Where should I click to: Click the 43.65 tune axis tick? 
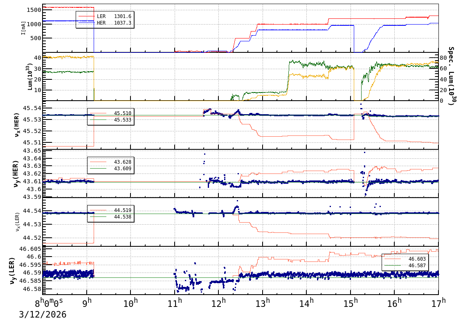click(x=32, y=151)
